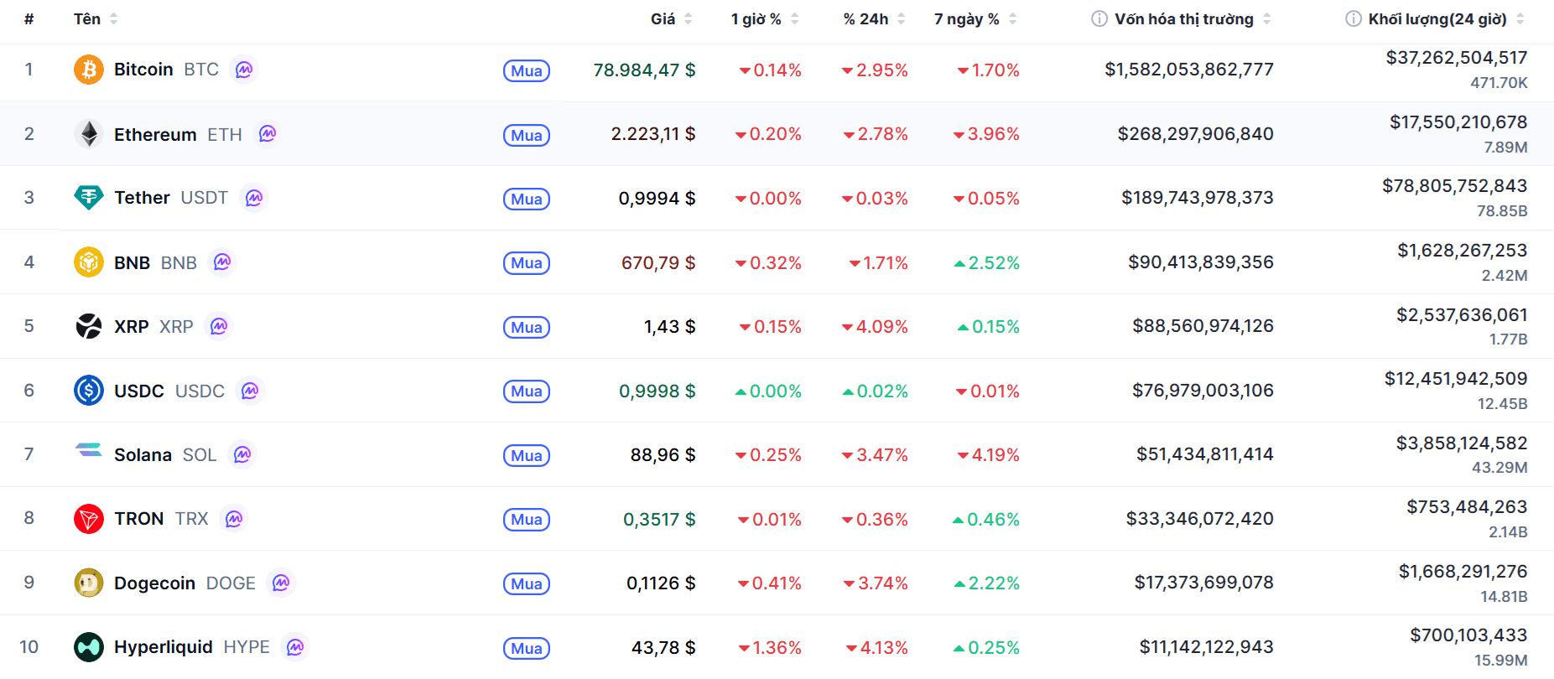Click XRP volume $2,537,636,061
1554x679 pixels.
tap(1462, 315)
